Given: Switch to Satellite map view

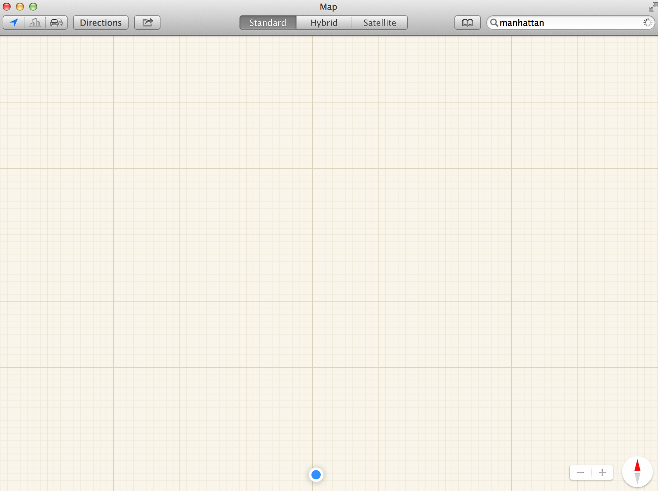Looking at the screenshot, I should click(x=379, y=23).
